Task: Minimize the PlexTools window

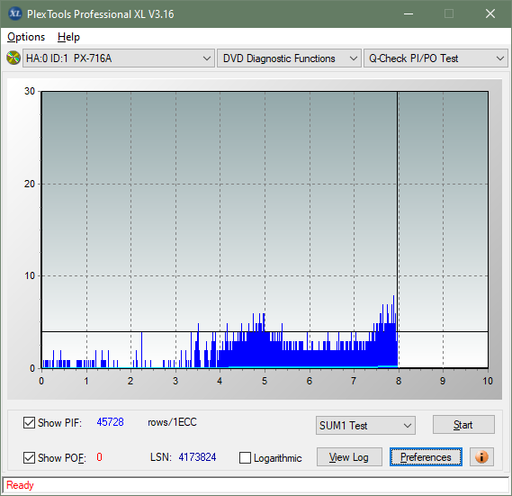Action: coord(409,14)
